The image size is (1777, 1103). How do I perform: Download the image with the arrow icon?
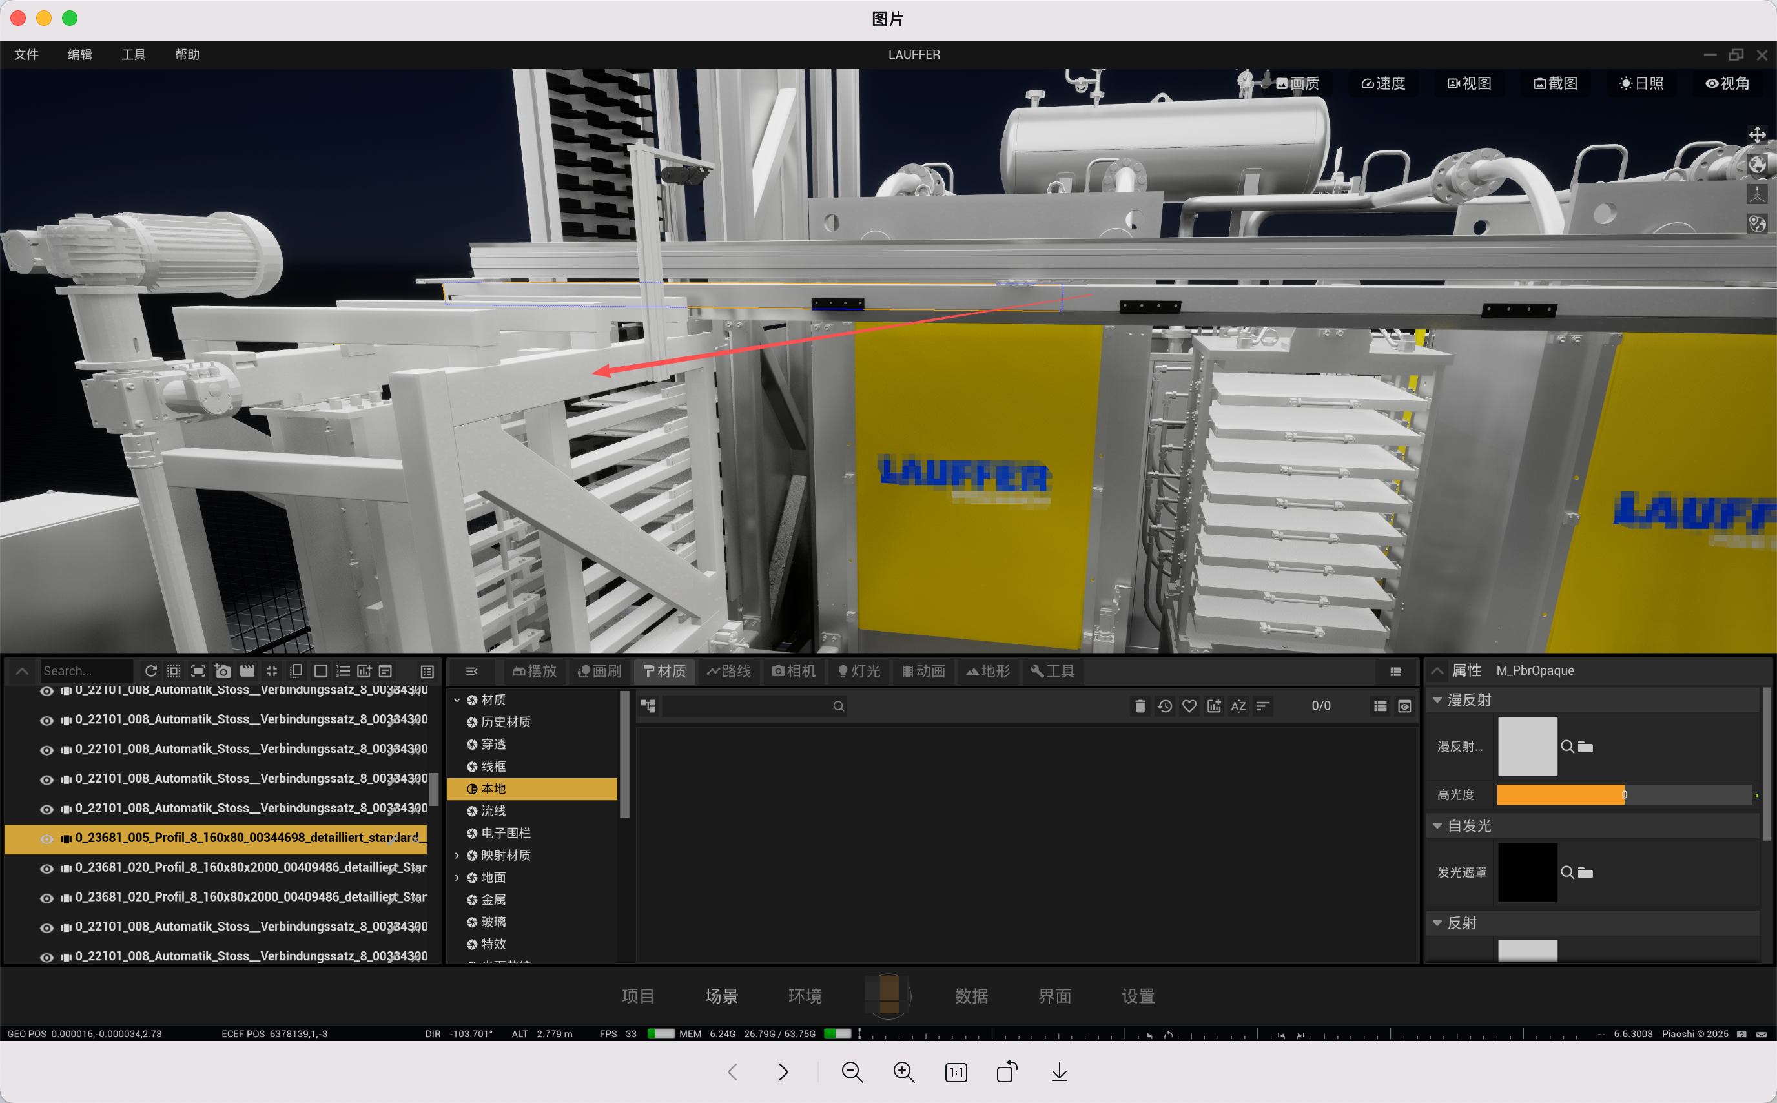(1060, 1071)
